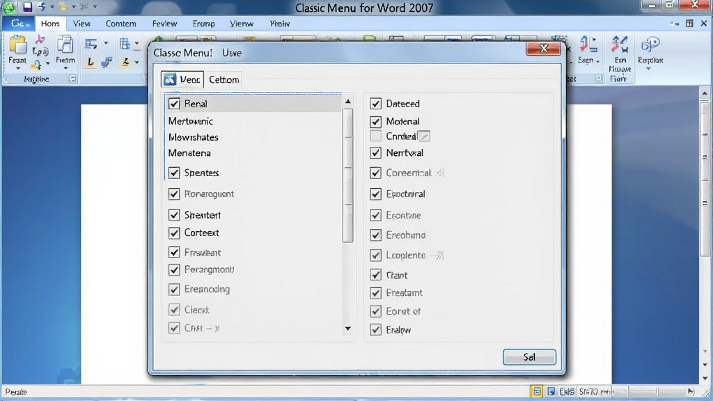Click the Feant paste clipboard icon
Viewport: 713px width, 401px height.
pos(17,45)
